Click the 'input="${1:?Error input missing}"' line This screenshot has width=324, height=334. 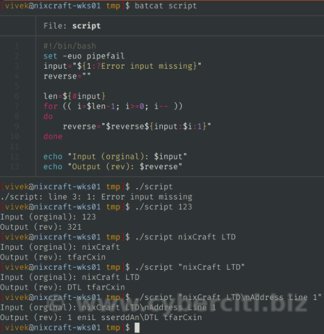point(122,66)
